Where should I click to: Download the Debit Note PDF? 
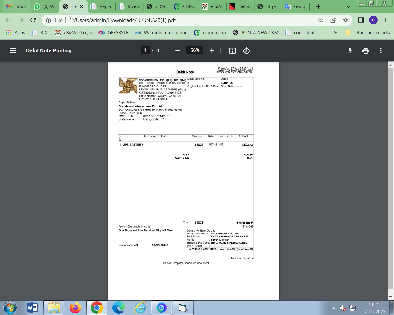click(350, 51)
